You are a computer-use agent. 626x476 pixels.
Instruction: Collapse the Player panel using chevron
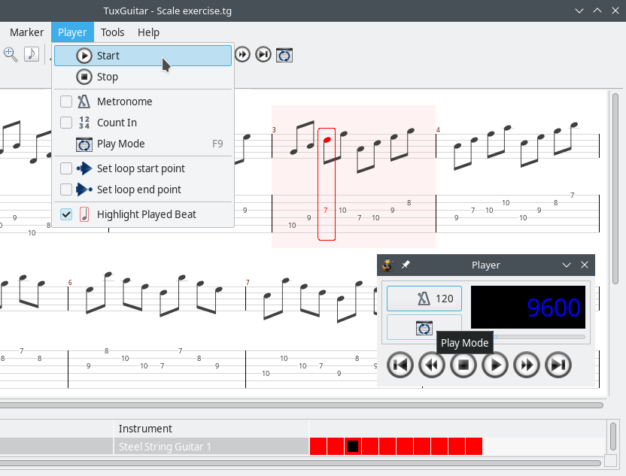tap(567, 265)
